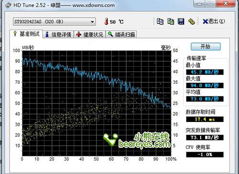Click the HD Tune application title icon
This screenshot has height=174, width=239.
click(x=8, y=5)
